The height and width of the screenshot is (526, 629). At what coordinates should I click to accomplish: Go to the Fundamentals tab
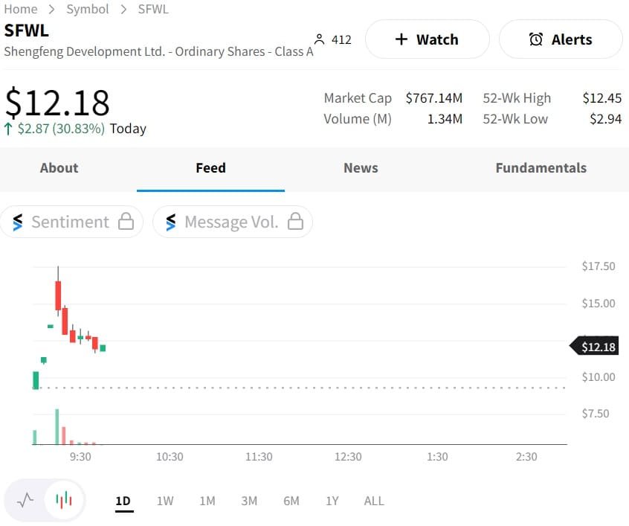click(x=541, y=168)
